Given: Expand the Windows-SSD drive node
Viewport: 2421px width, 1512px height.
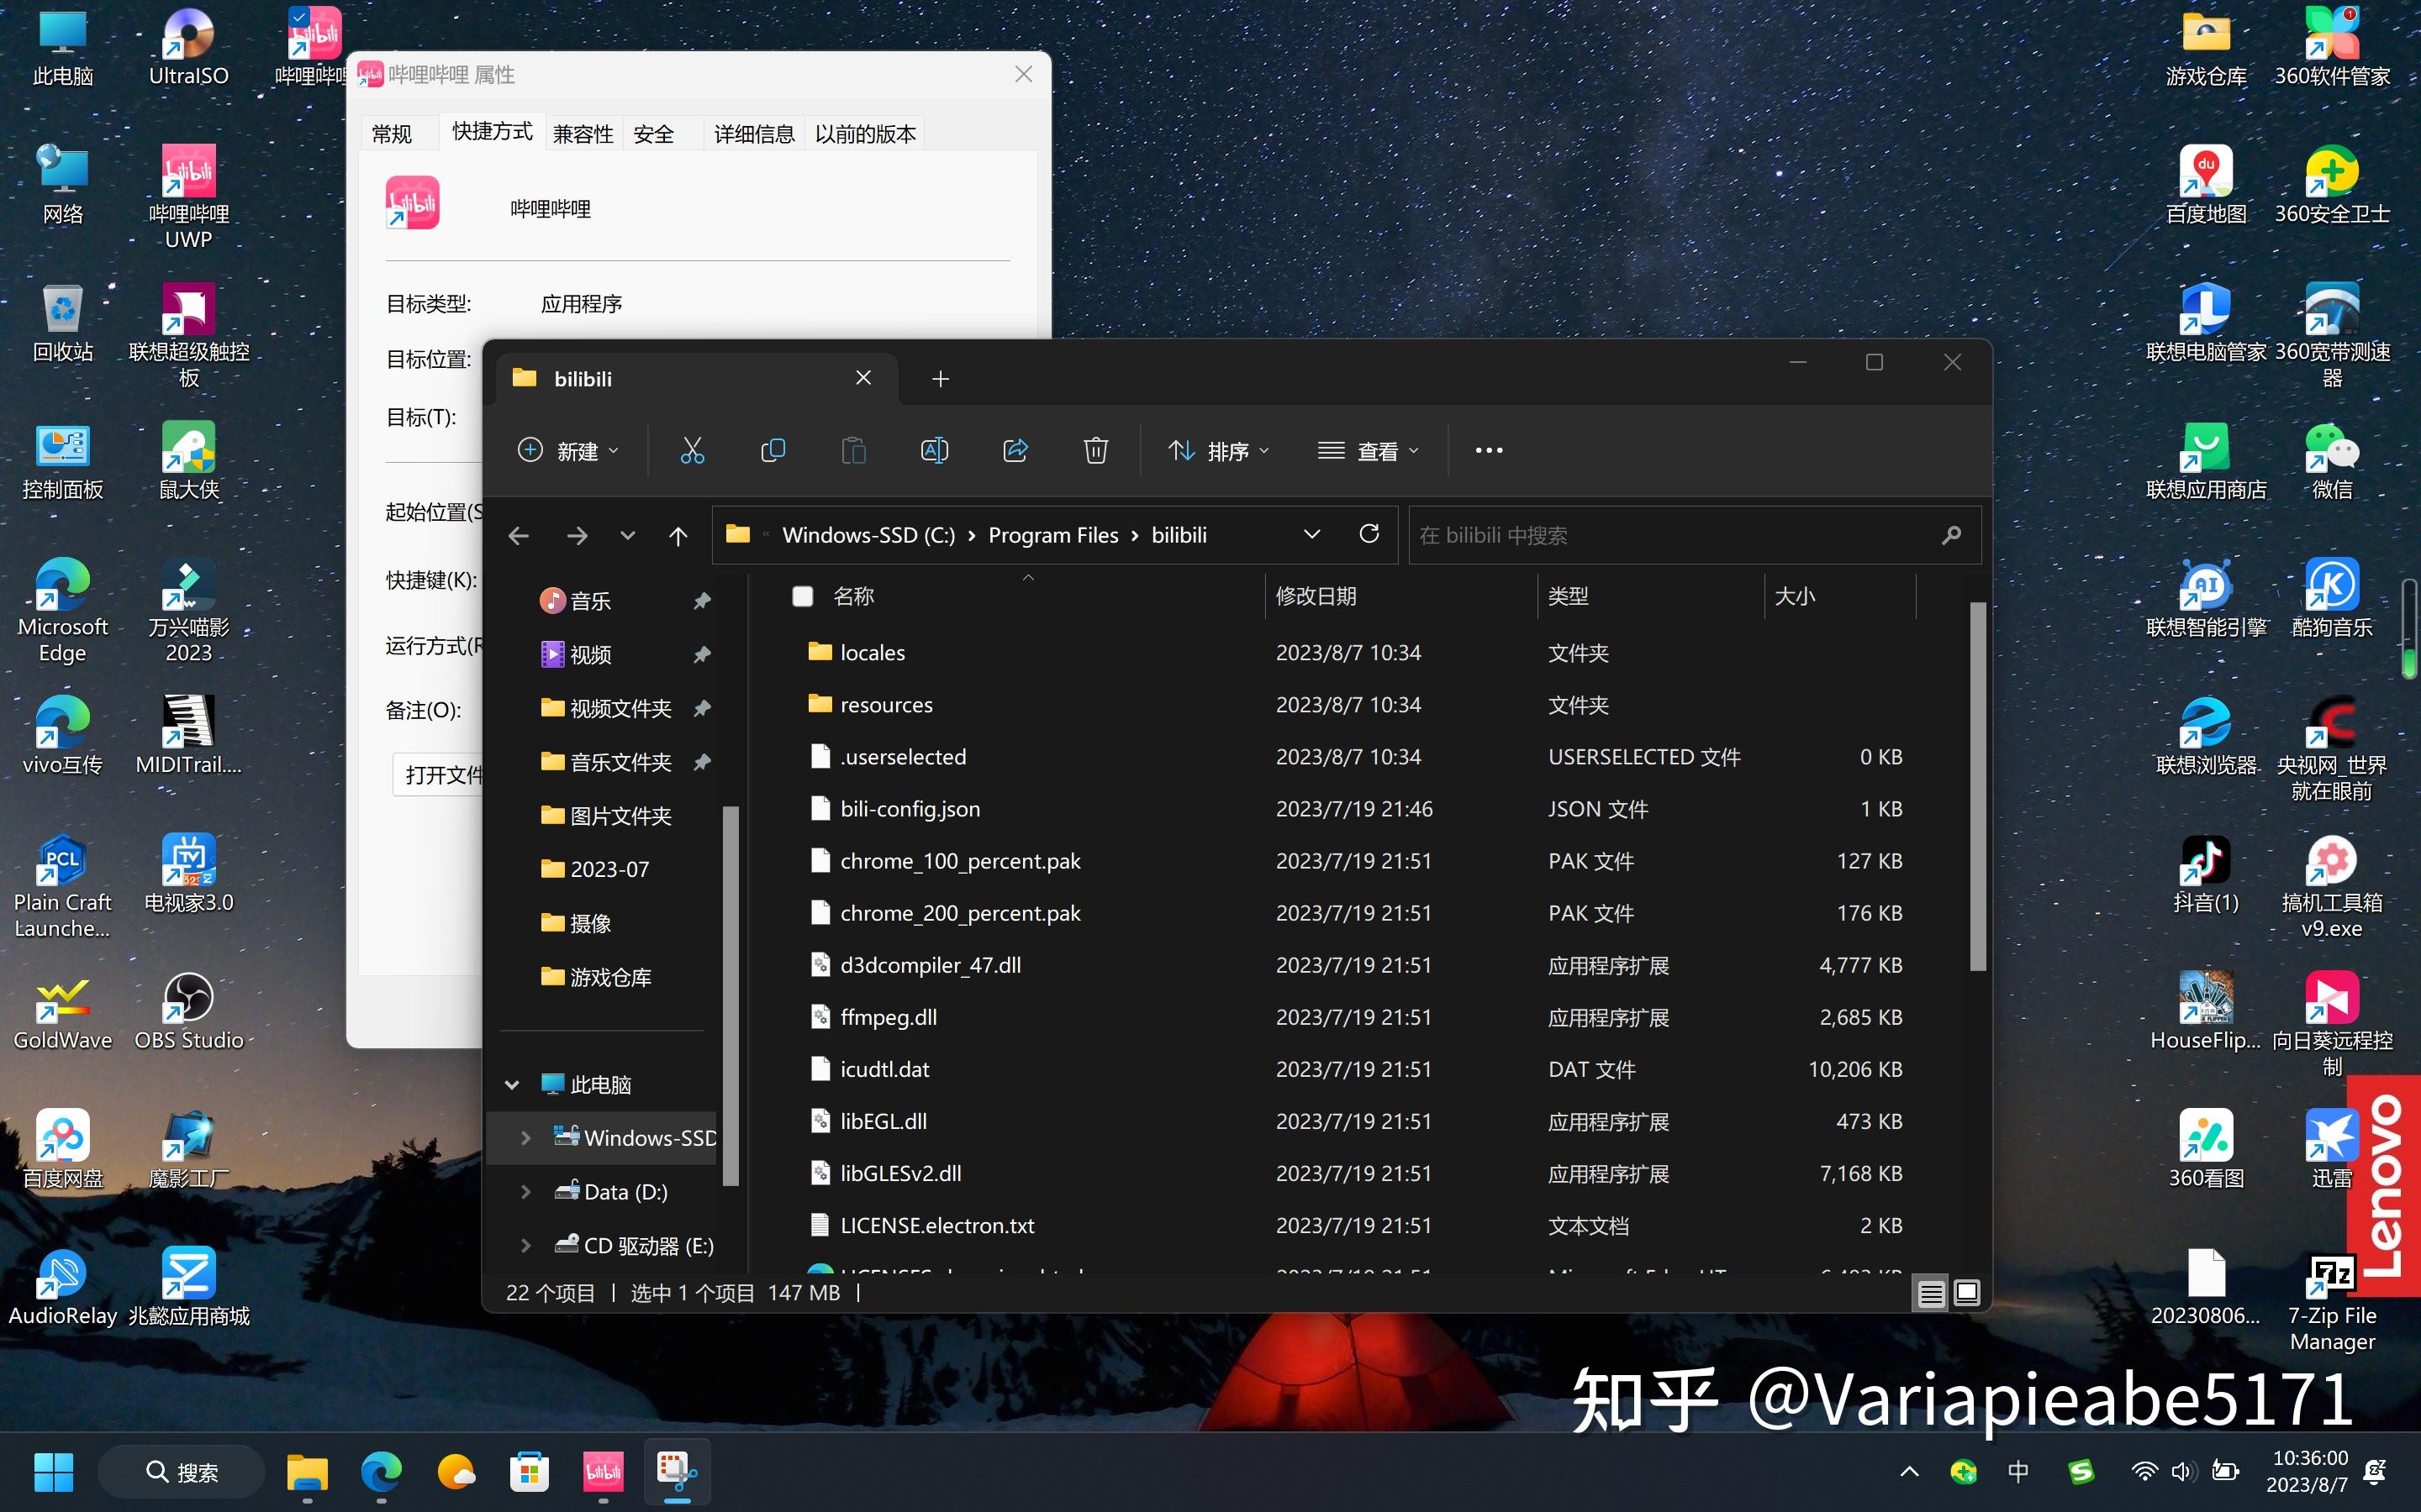Looking at the screenshot, I should [526, 1138].
